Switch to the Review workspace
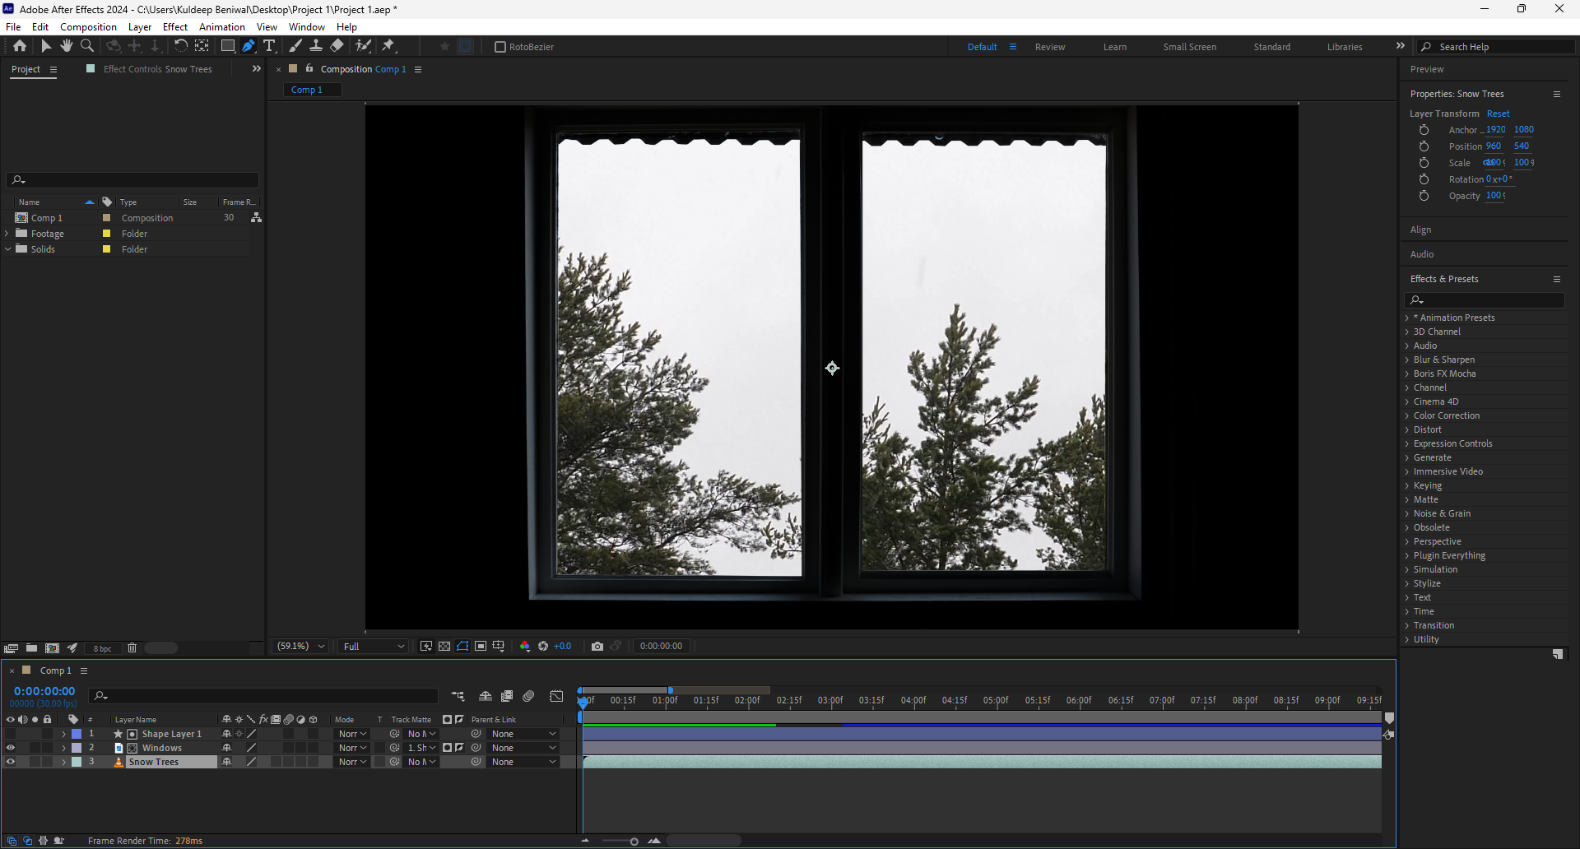This screenshot has height=849, width=1580. tap(1049, 47)
